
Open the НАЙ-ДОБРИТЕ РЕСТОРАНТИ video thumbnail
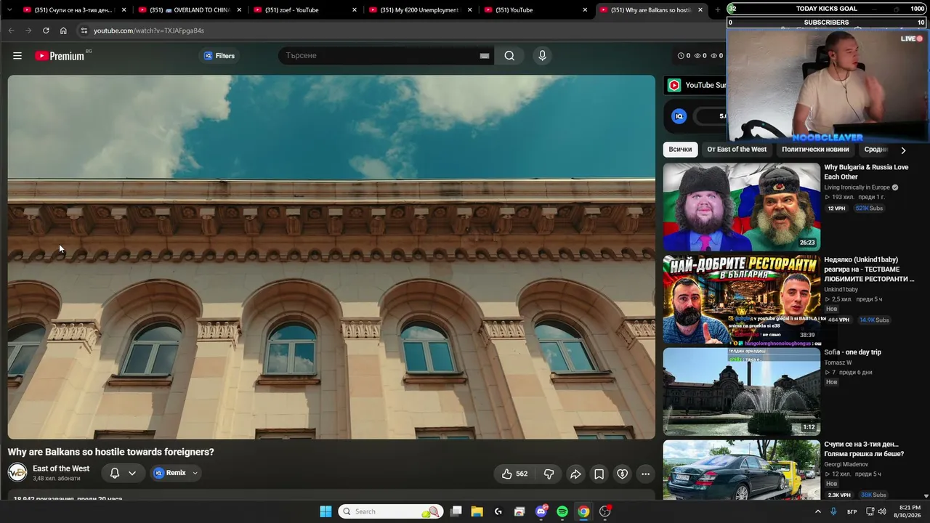(x=742, y=299)
